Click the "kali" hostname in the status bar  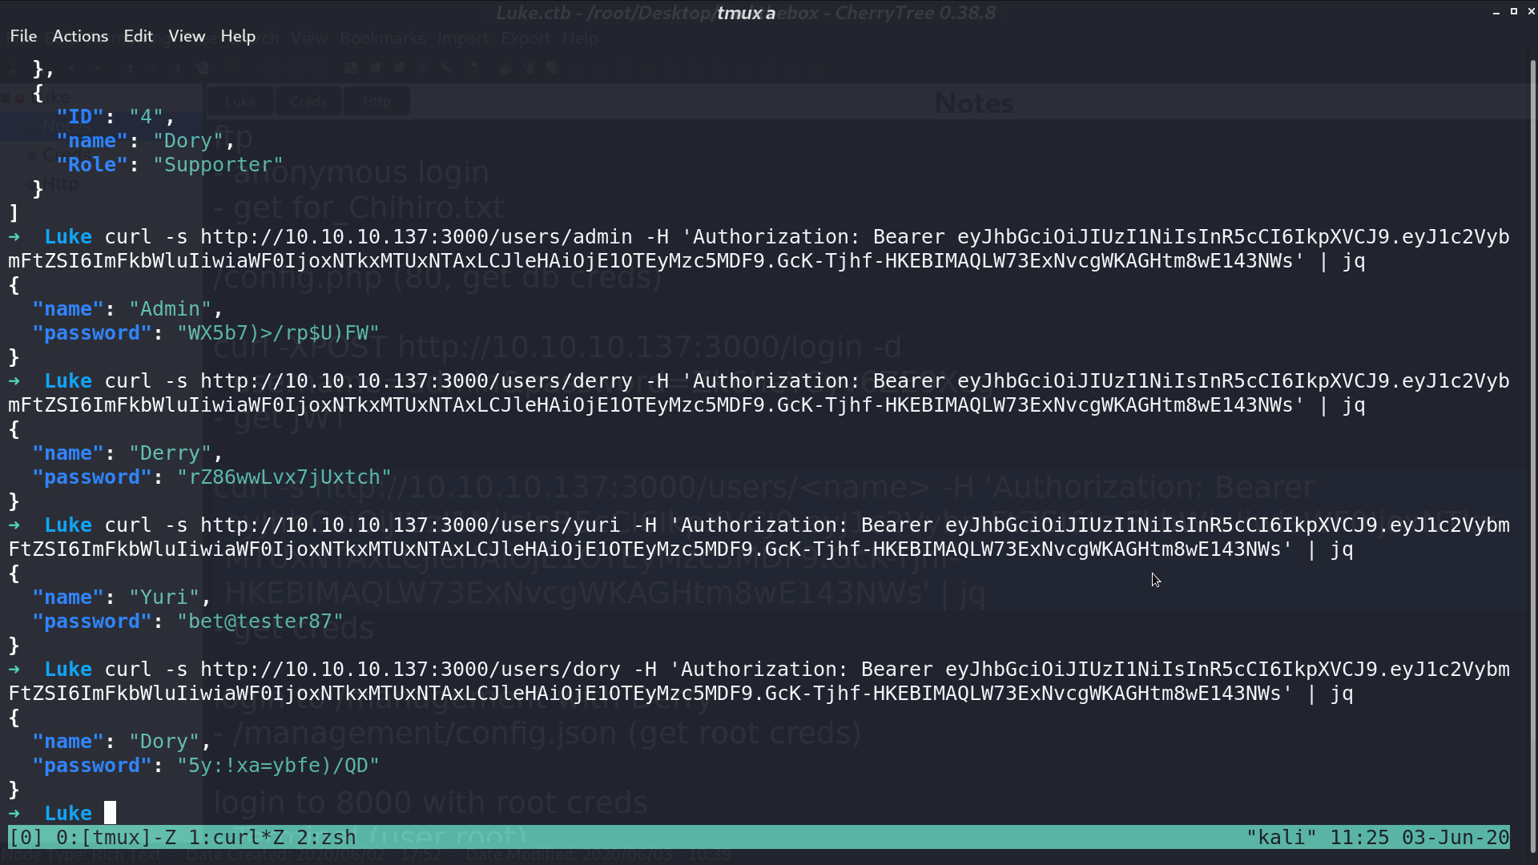click(1282, 838)
